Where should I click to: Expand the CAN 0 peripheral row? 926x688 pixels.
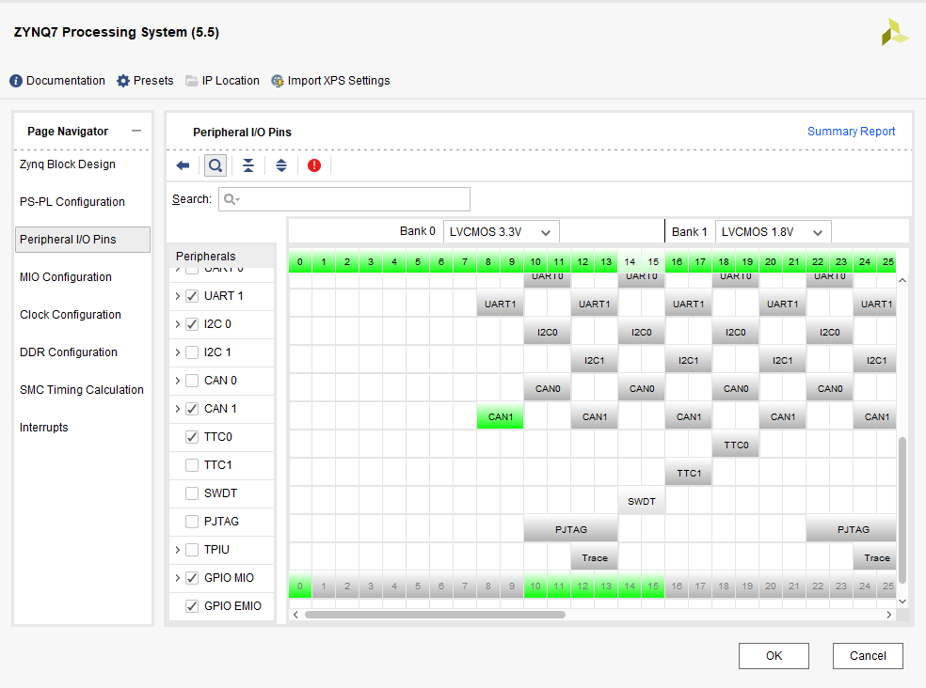click(178, 381)
